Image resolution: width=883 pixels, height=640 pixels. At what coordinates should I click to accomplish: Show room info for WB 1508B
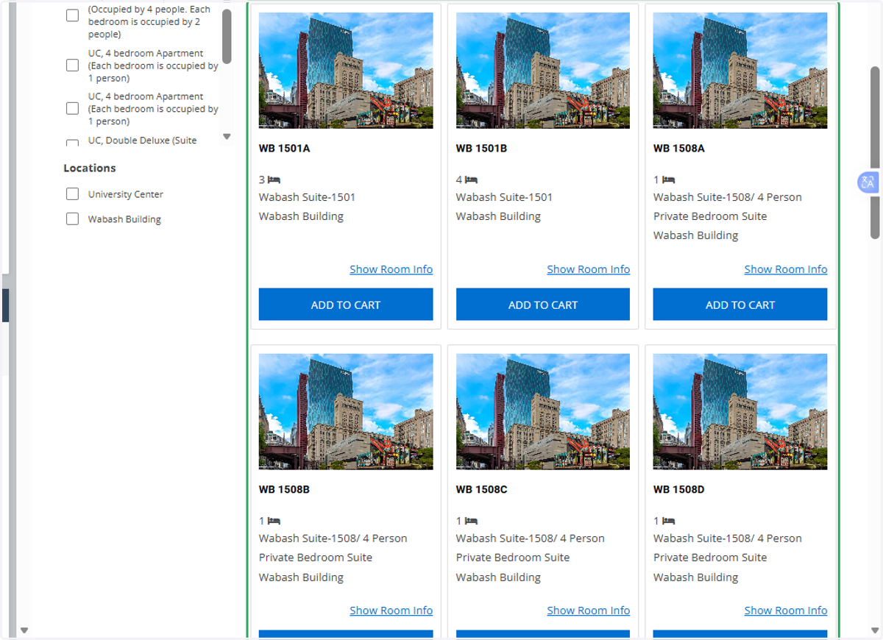point(391,611)
